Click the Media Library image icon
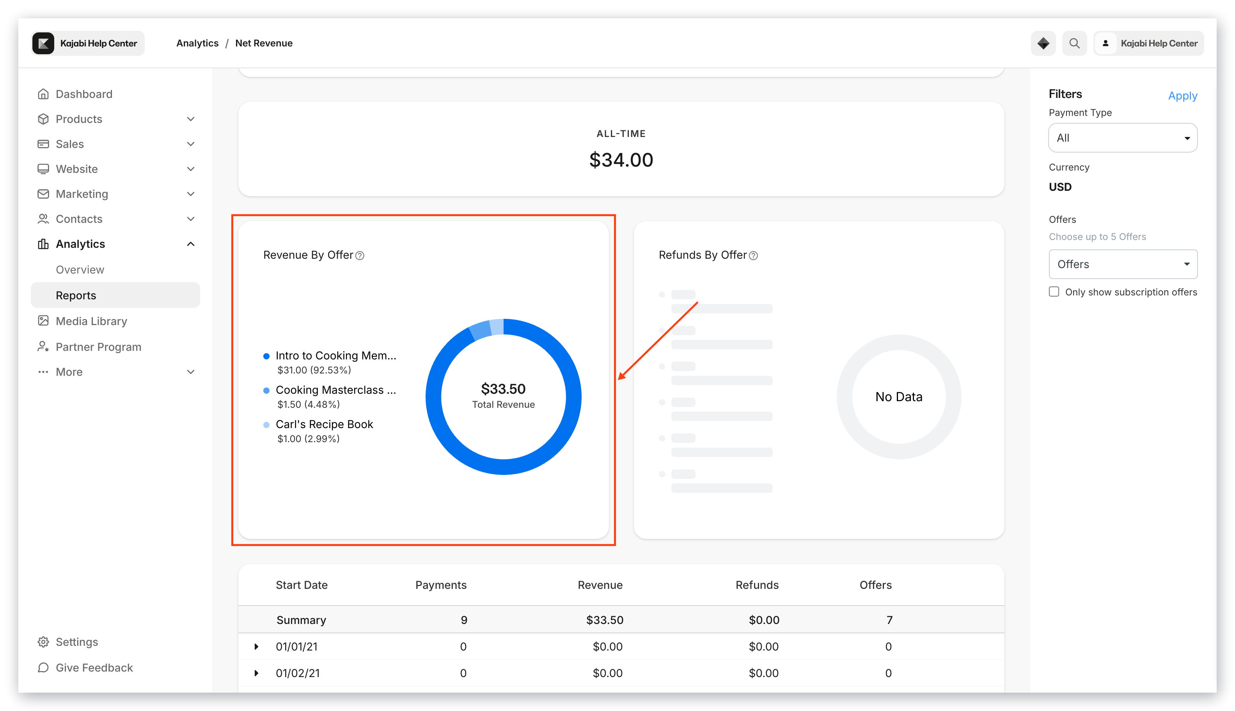 pyautogui.click(x=43, y=321)
